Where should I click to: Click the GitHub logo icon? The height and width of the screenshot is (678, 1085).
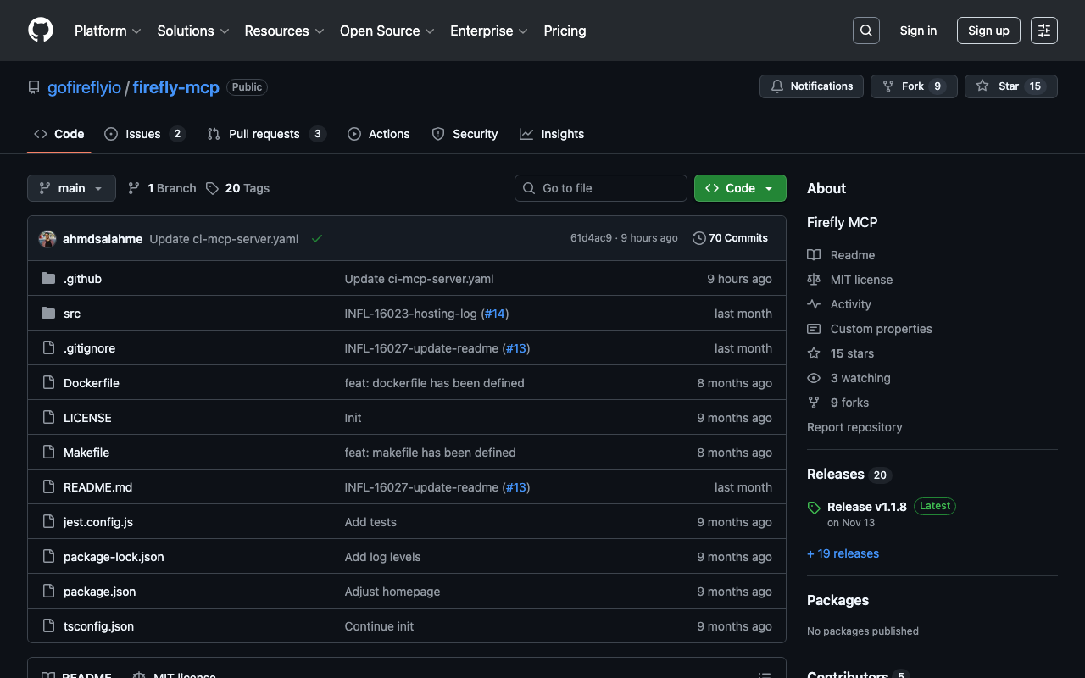41,31
